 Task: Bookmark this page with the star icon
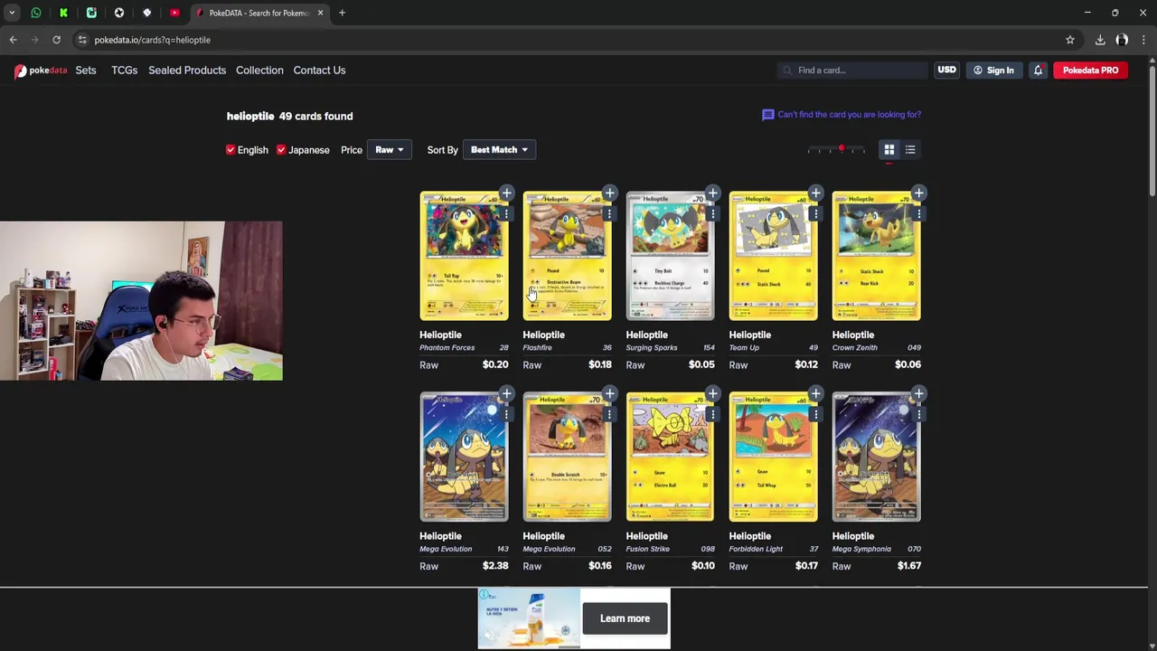click(x=1070, y=40)
